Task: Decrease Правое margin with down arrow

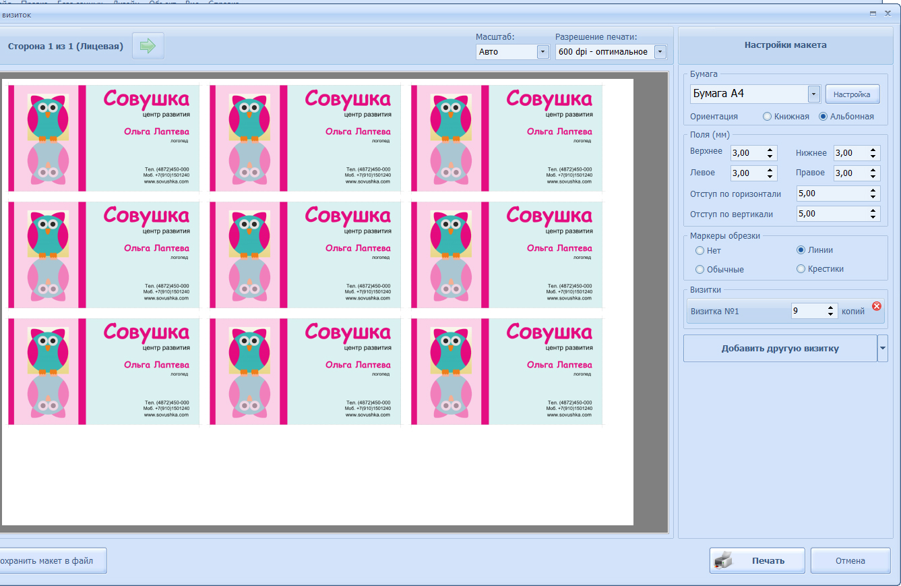Action: (x=873, y=177)
